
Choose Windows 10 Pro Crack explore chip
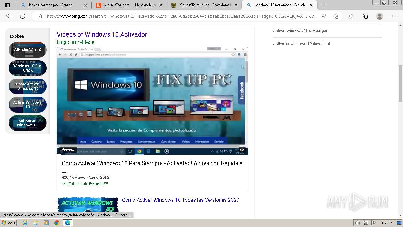pos(28,68)
